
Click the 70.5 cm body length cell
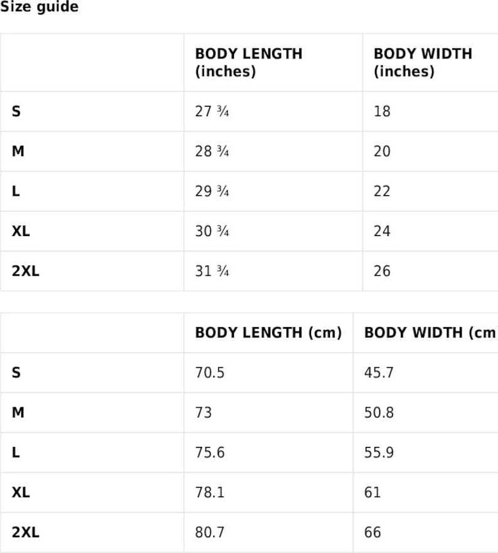coord(209,373)
